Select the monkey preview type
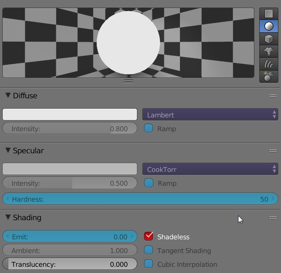The image size is (281, 273). pos(269,51)
